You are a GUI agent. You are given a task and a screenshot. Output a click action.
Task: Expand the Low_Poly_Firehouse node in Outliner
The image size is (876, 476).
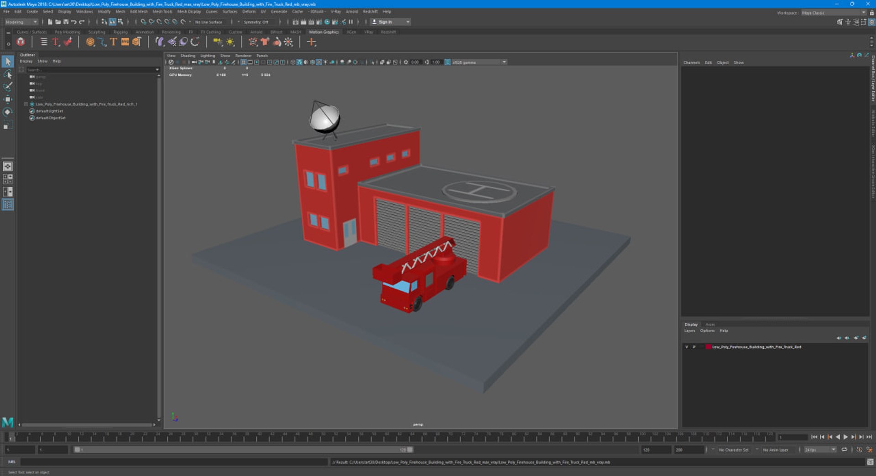pos(26,104)
